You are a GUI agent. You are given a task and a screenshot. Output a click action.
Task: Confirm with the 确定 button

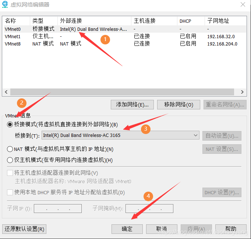127,229
